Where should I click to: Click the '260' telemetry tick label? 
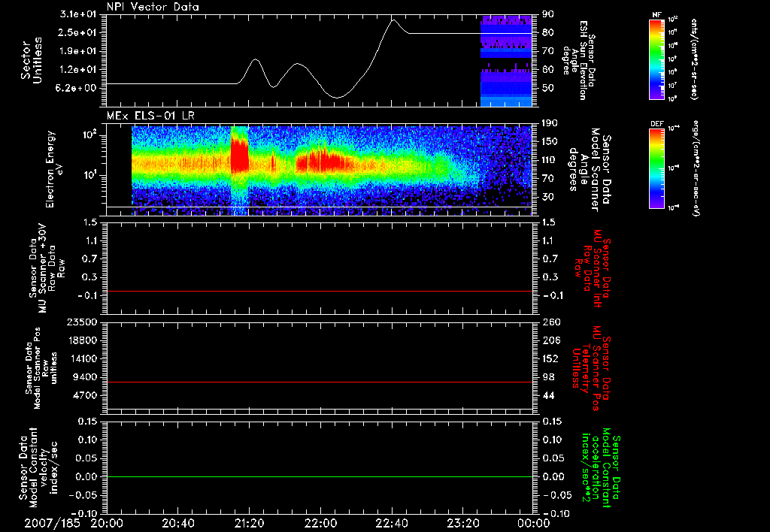coord(550,322)
